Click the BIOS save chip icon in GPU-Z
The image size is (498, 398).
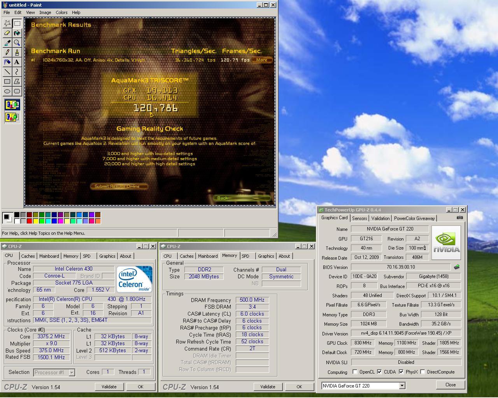click(x=457, y=267)
